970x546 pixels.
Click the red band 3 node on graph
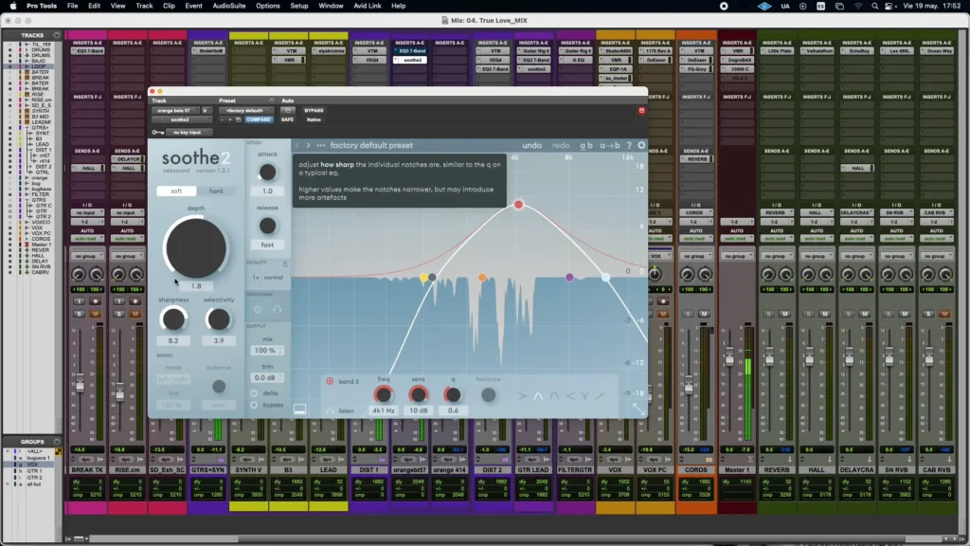click(x=518, y=205)
